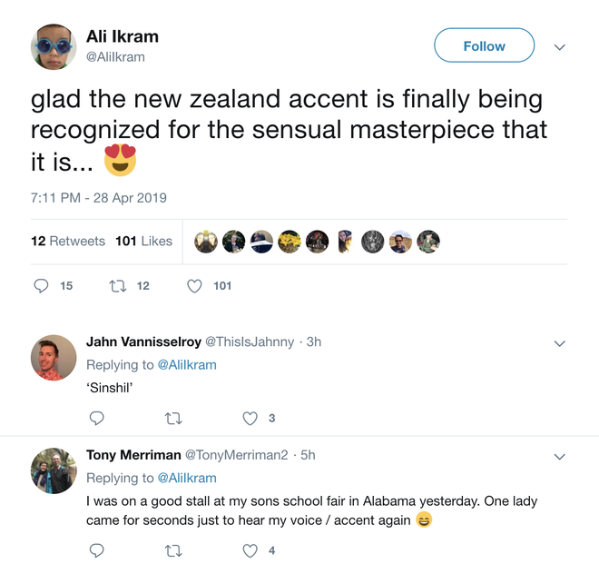Reply to Jahn Vannisselroy's 'Sinshil' tweet

coord(97,419)
